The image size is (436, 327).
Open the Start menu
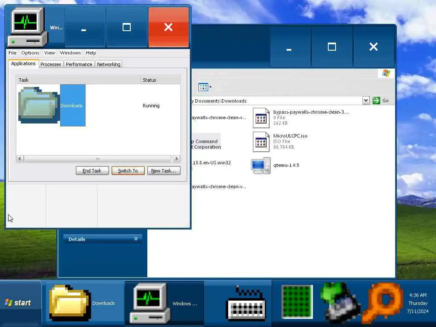21,303
